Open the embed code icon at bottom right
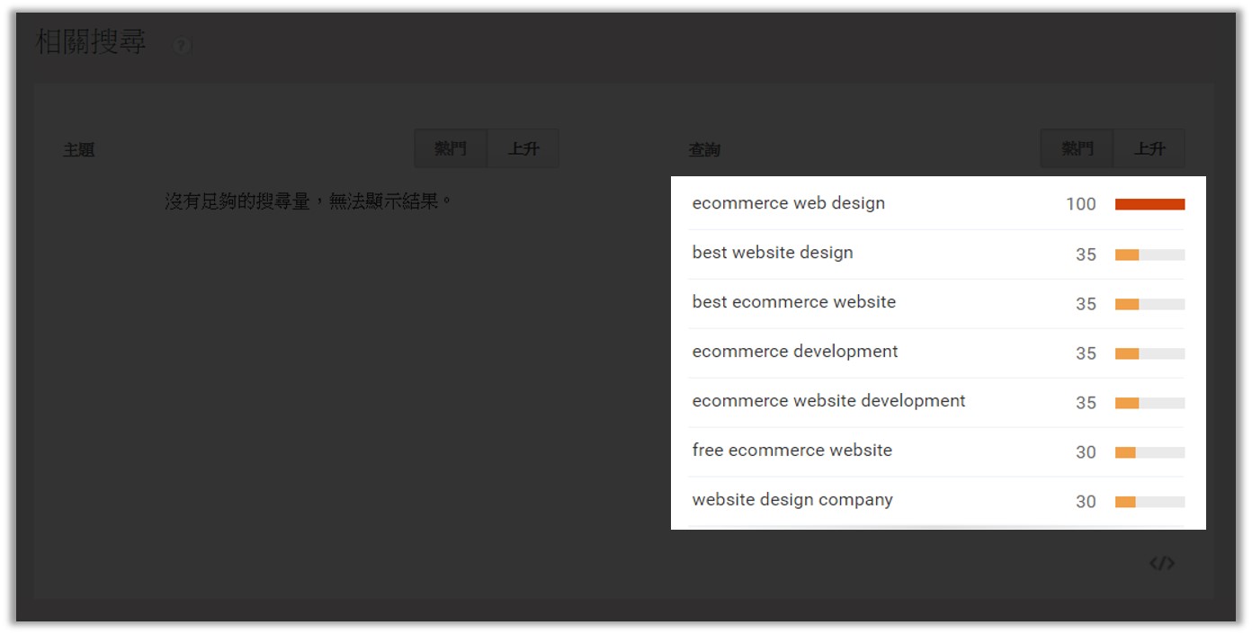Viewport: 1252px width, 634px height. [1162, 563]
